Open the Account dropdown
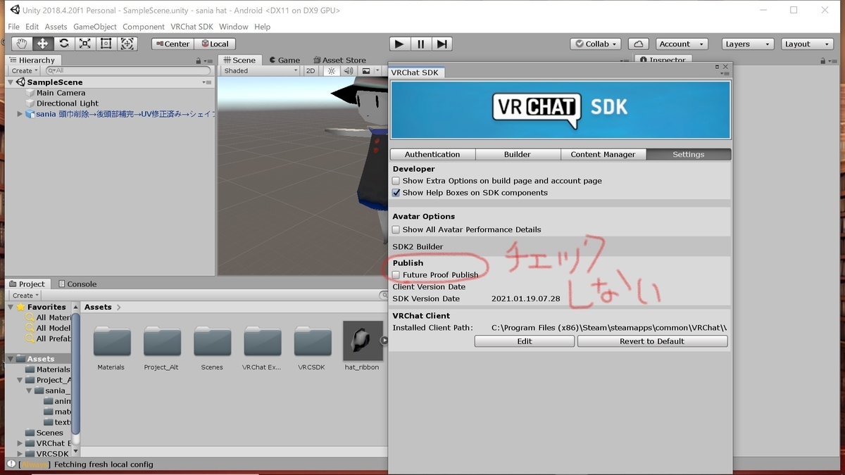 pos(681,44)
